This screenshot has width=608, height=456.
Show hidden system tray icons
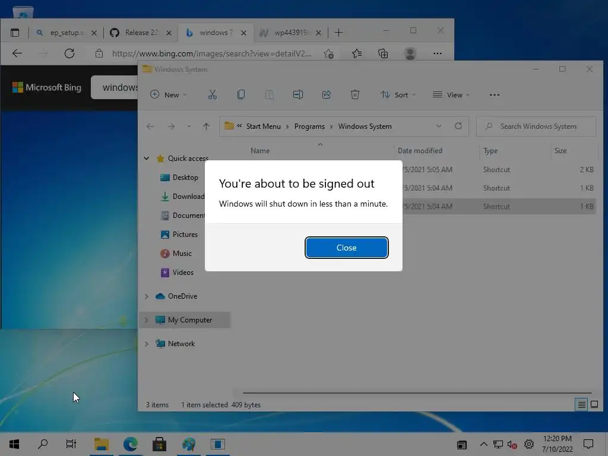483,444
